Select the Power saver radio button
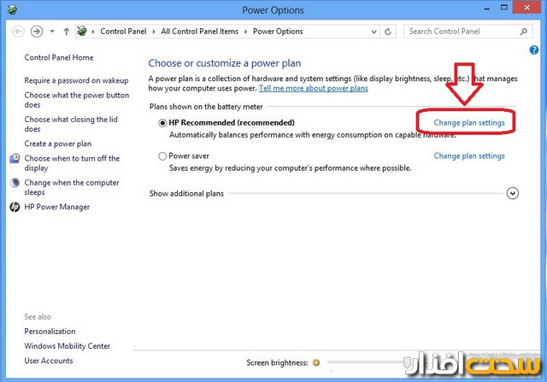 pos(162,156)
